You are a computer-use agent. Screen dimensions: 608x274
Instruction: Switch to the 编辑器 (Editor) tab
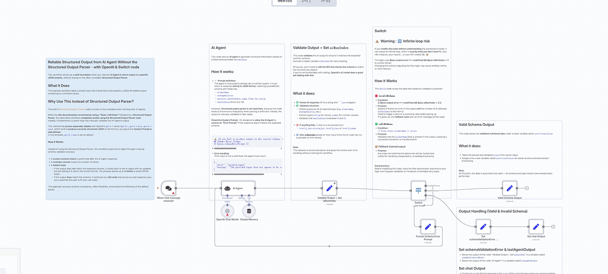[x=284, y=1]
